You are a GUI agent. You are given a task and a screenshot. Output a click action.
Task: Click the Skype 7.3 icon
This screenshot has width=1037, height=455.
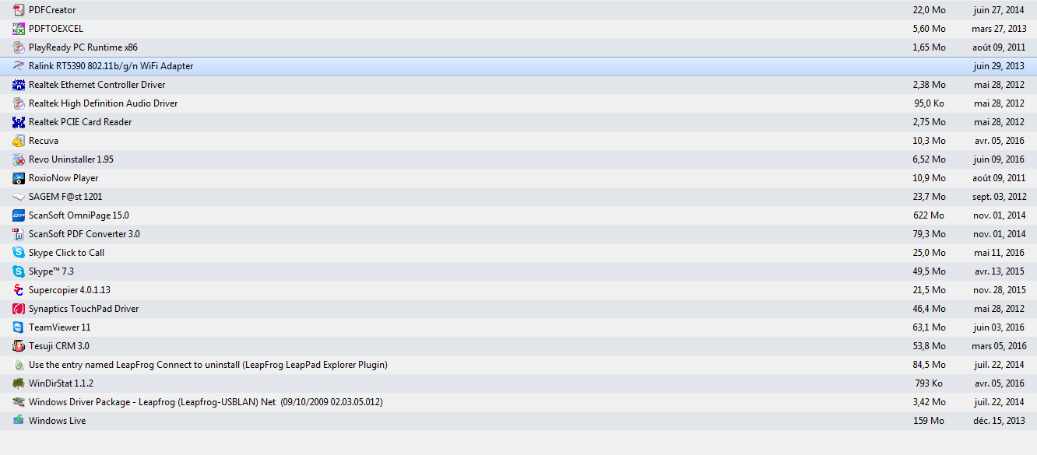(x=19, y=271)
